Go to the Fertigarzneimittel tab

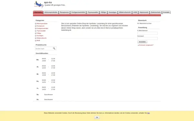[x=78, y=12]
